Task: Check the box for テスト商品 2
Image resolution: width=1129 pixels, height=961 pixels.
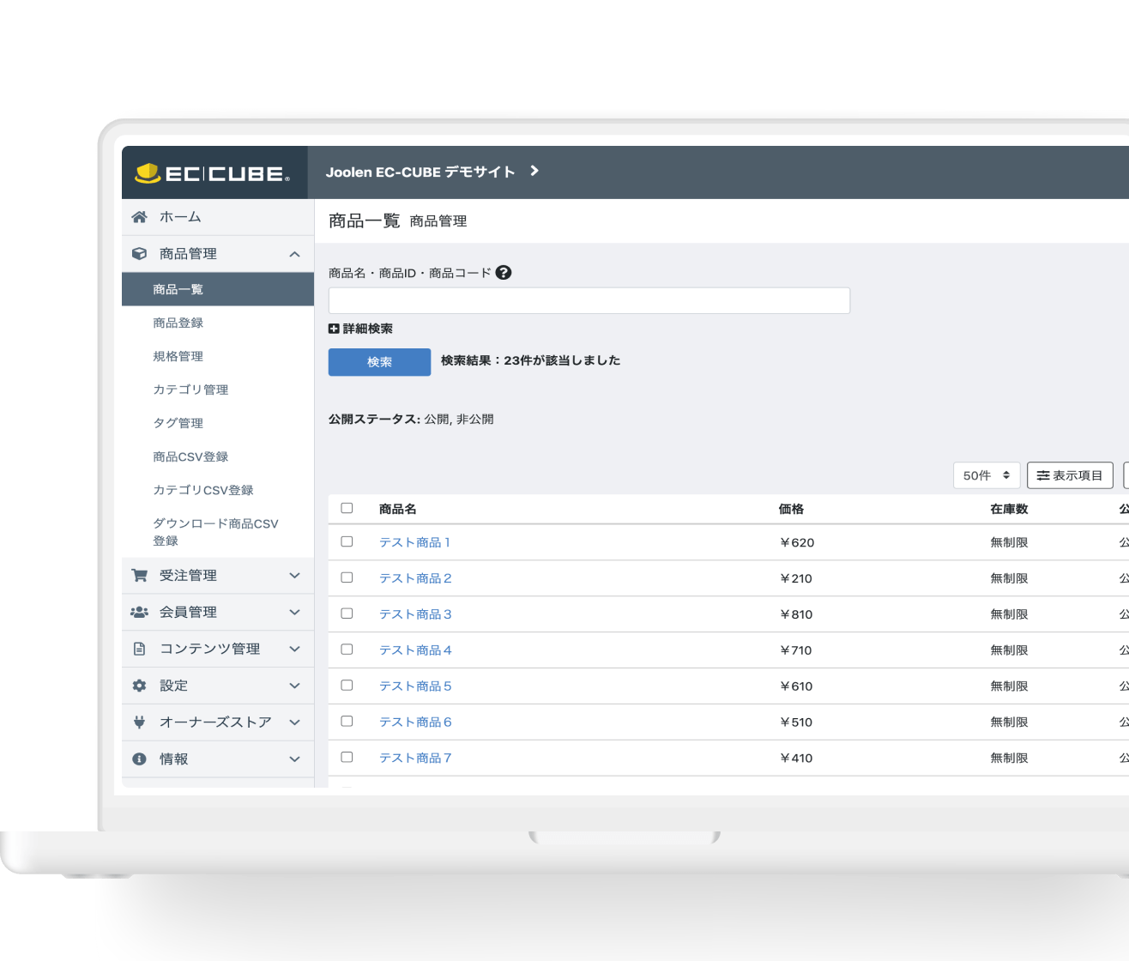Action: coord(347,577)
